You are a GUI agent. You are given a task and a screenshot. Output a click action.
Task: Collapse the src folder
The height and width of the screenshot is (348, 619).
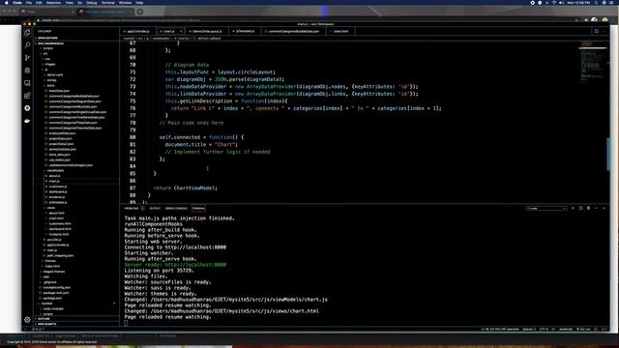tap(45, 53)
